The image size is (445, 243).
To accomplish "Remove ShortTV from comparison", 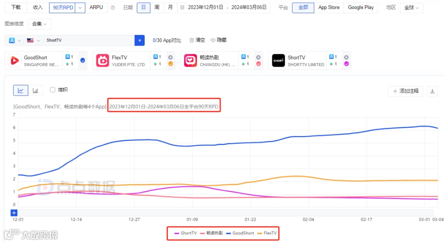I will click(347, 57).
